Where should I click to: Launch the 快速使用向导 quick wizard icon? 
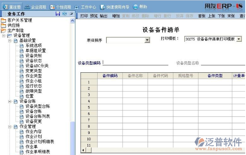[x=103, y=7]
